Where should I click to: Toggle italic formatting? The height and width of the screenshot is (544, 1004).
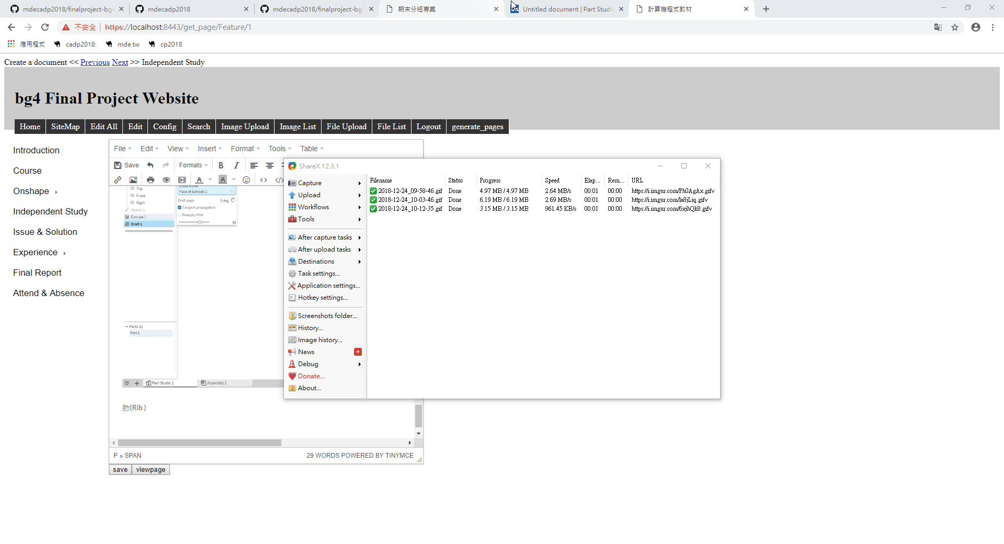[236, 165]
